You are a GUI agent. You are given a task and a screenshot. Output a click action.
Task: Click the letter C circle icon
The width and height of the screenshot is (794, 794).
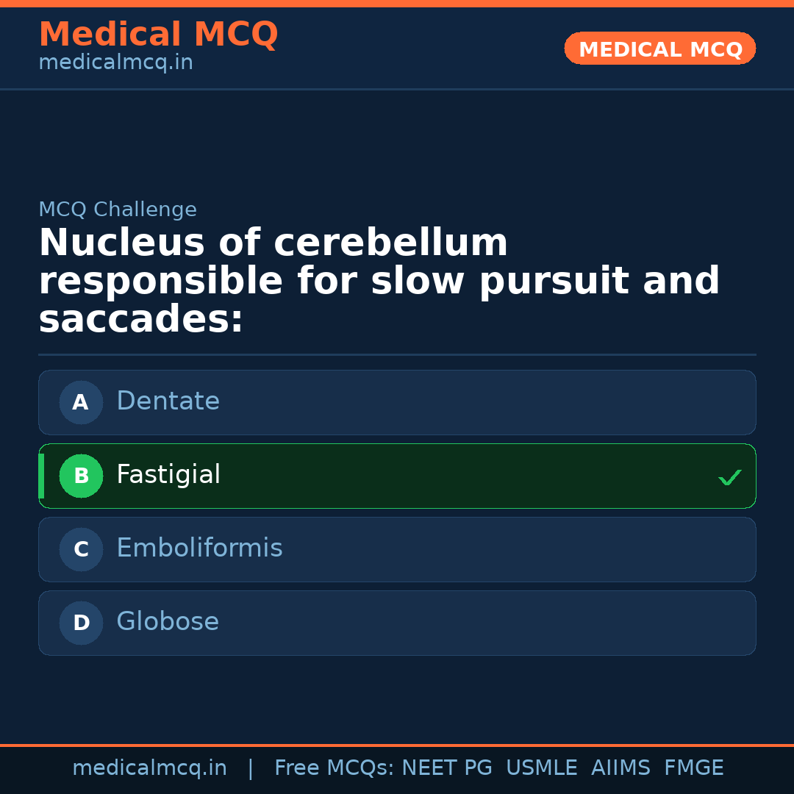coord(81,549)
